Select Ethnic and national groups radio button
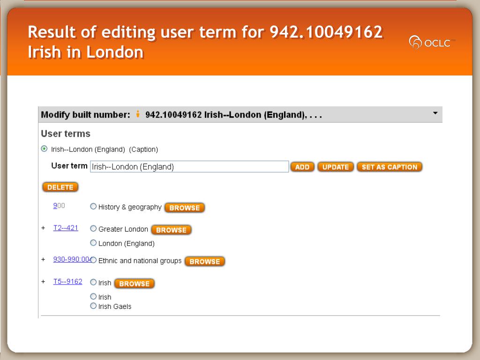480x360 pixels. coord(93,260)
